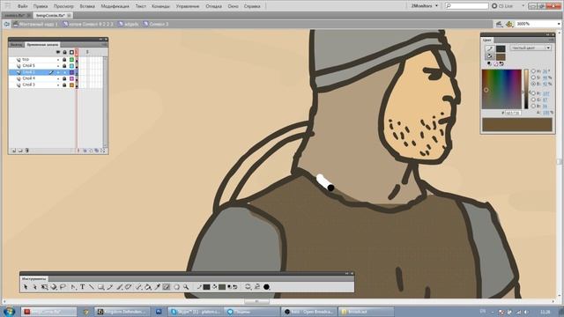
Task: Select the Deco tool
Action: click(x=129, y=287)
